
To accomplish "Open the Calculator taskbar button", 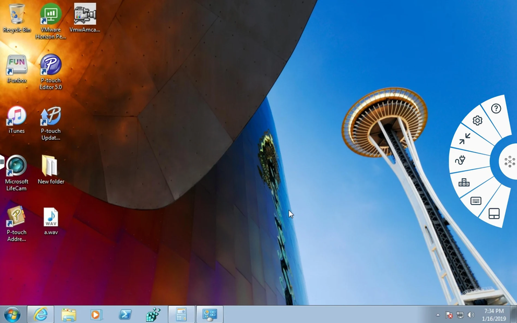I will [181, 314].
